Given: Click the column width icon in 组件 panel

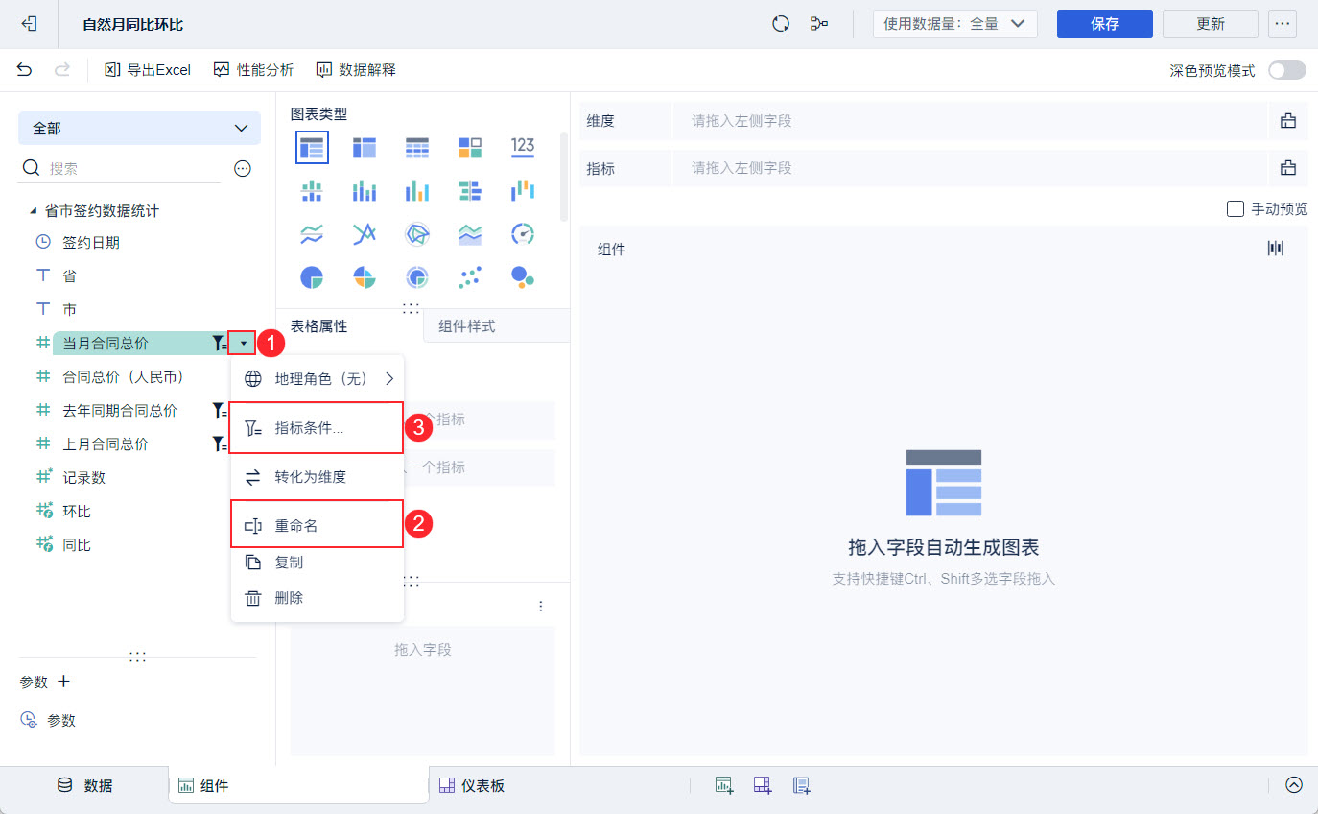Looking at the screenshot, I should [1276, 249].
